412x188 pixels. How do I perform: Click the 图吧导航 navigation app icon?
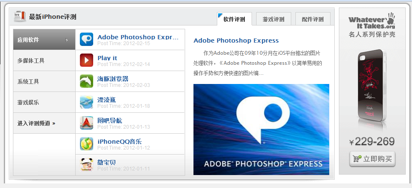[86, 123]
